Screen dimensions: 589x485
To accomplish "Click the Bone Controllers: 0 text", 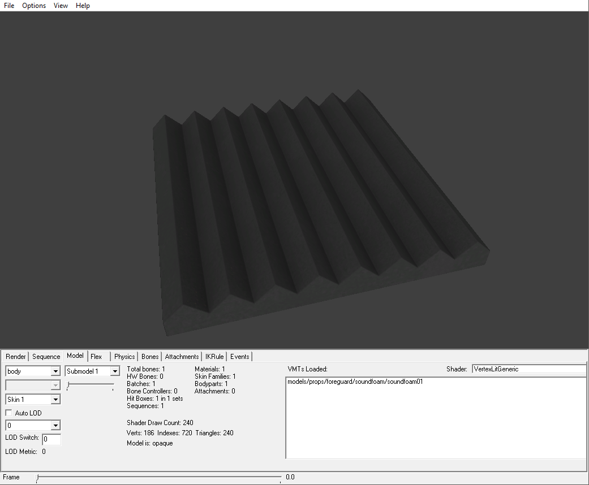I will (x=152, y=391).
